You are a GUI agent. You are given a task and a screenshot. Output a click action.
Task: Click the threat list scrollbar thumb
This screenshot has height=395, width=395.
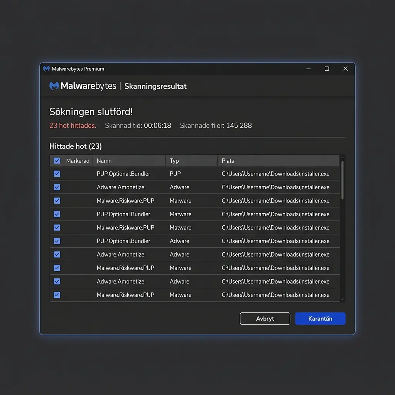pyautogui.click(x=343, y=180)
